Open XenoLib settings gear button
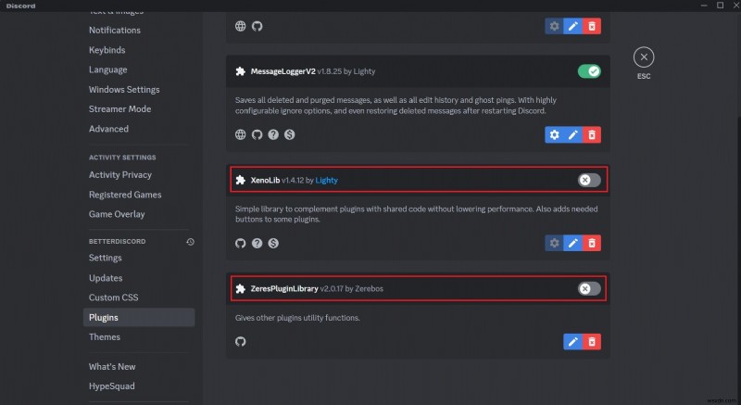This screenshot has height=405, width=741. (554, 243)
